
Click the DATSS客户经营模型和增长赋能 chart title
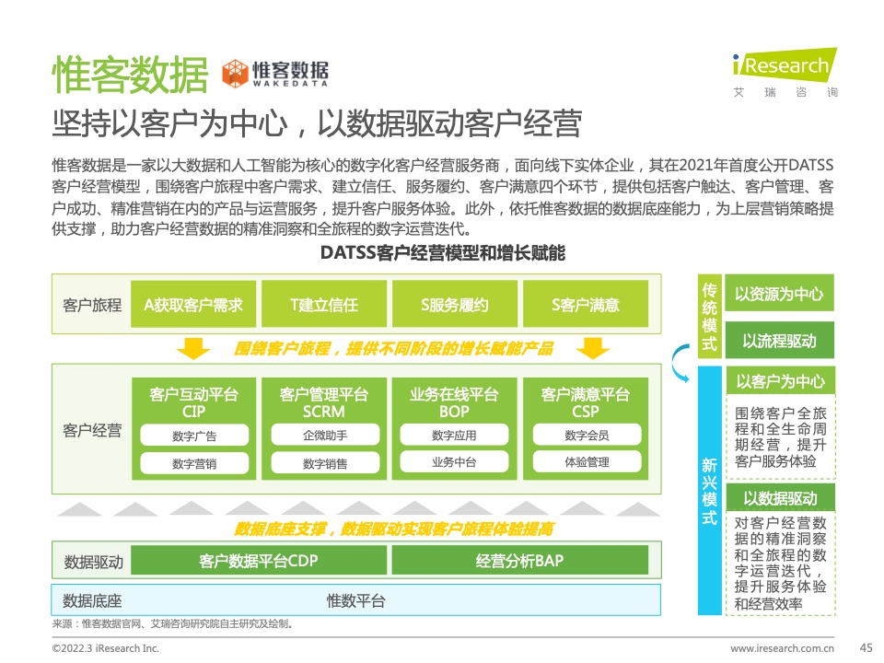pyautogui.click(x=443, y=252)
